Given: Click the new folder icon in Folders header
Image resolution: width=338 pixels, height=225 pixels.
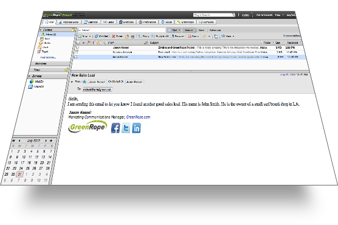Looking at the screenshot, I should click(x=74, y=30).
